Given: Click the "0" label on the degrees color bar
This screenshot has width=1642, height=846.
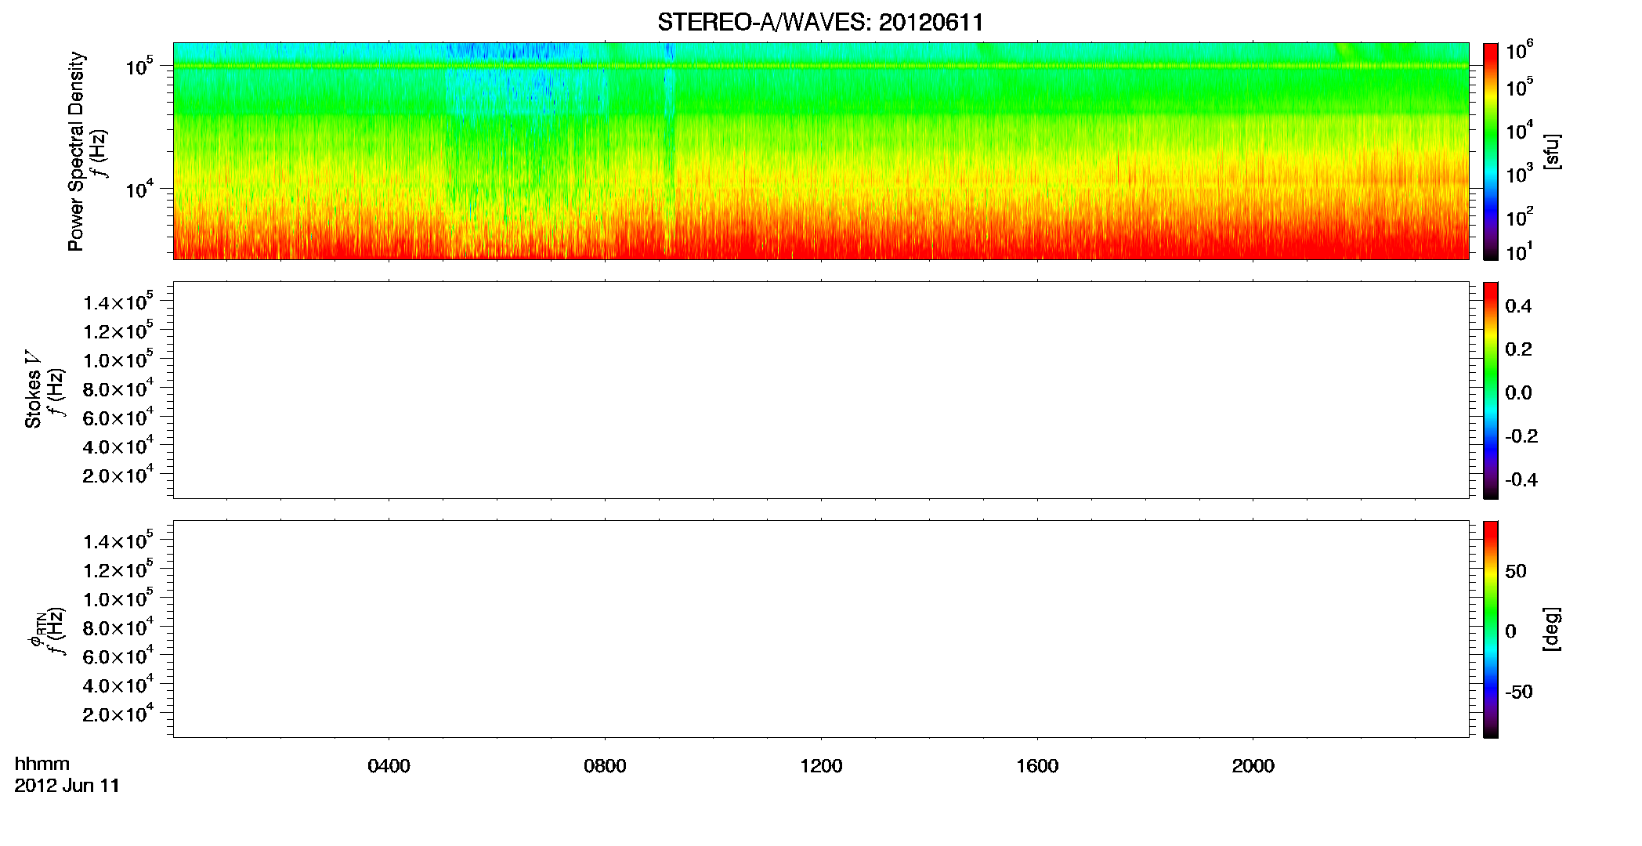Looking at the screenshot, I should click(x=1510, y=631).
